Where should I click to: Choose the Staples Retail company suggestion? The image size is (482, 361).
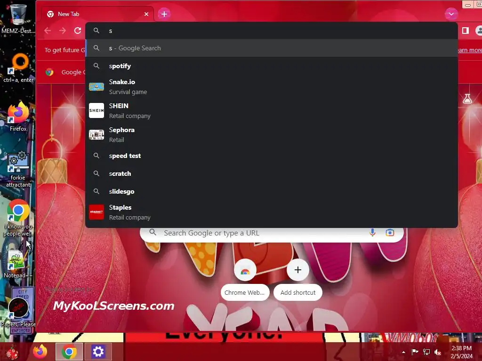coord(272,212)
